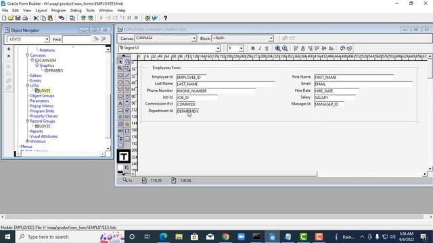Viewport: 433px width, 243px height.
Task: Open the Debug menu
Action: pyautogui.click(x=76, y=10)
